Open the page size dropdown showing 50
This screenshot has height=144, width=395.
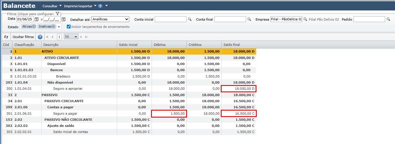point(71,37)
